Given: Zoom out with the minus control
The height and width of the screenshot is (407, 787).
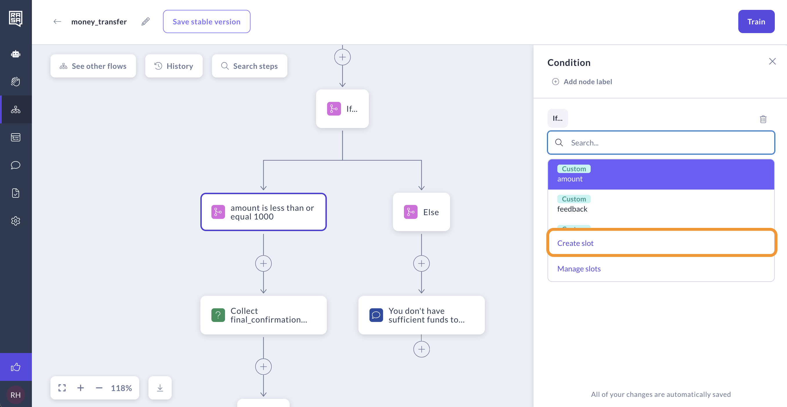Looking at the screenshot, I should (99, 388).
